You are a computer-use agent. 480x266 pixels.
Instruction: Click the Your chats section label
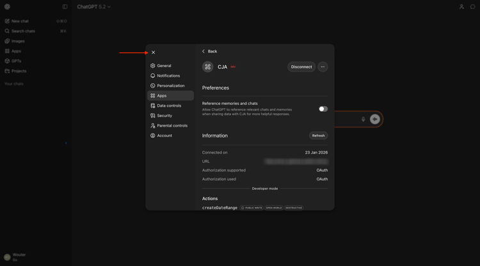pos(14,84)
